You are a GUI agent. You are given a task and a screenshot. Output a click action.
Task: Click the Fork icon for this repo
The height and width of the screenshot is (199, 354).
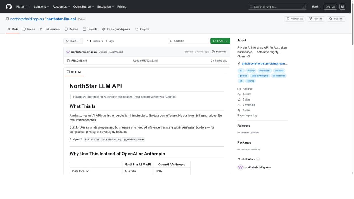pos(310,18)
